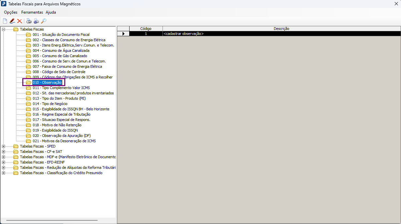Click the edit pencil icon
The image size is (401, 224).
click(12, 21)
